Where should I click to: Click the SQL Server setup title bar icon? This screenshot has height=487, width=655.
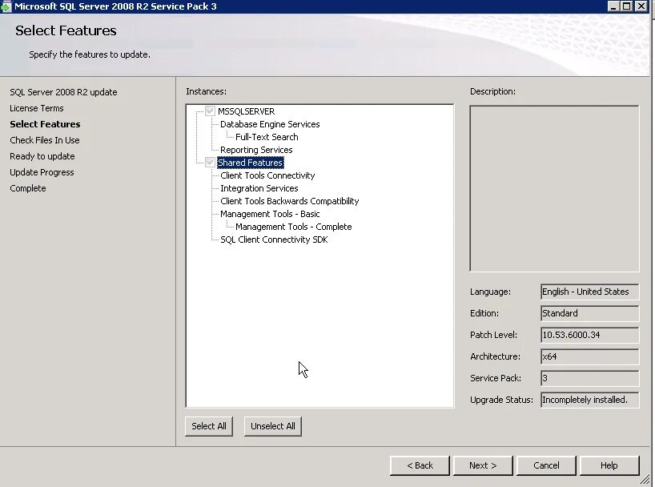(x=6, y=6)
